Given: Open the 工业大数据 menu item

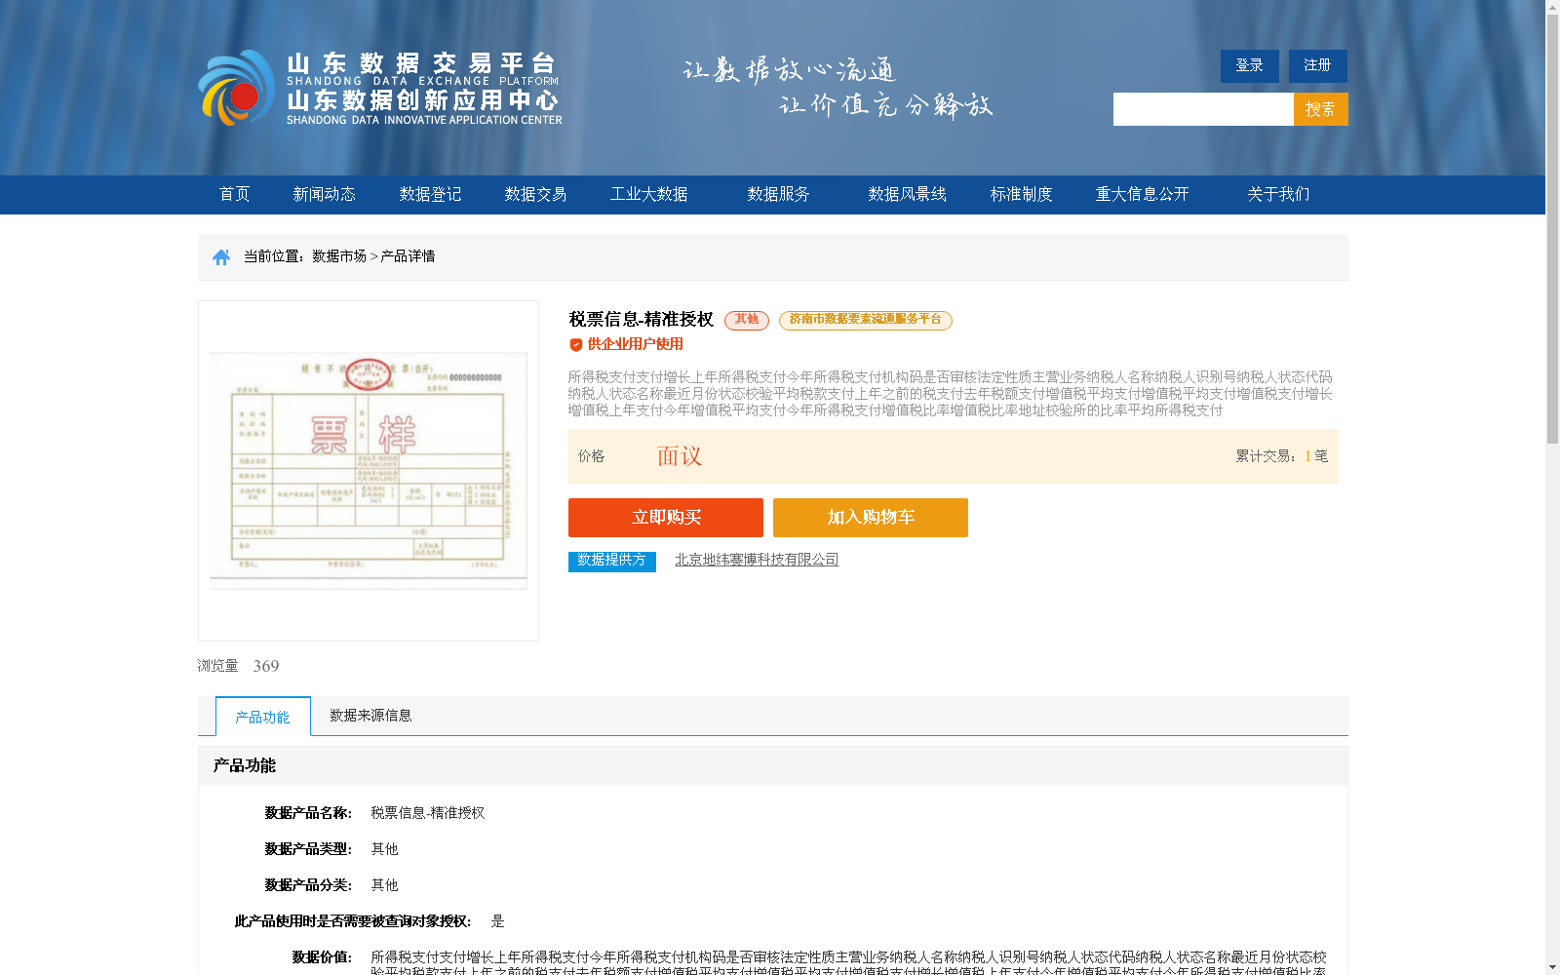Looking at the screenshot, I should 649,194.
